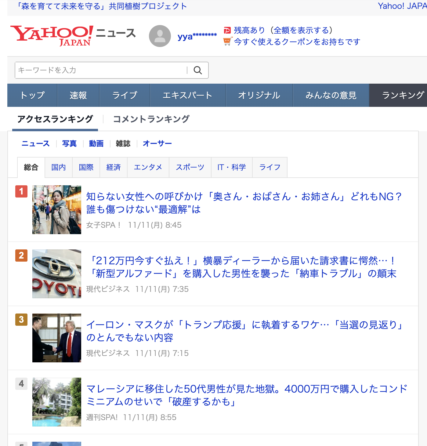Image resolution: width=427 pixels, height=446 pixels.
Task: Select the 経済 category tab
Action: click(x=114, y=167)
